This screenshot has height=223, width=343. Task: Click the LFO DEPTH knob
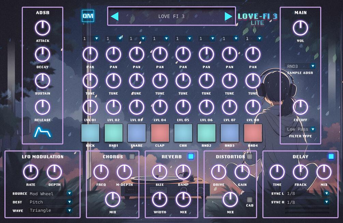coord(54,172)
